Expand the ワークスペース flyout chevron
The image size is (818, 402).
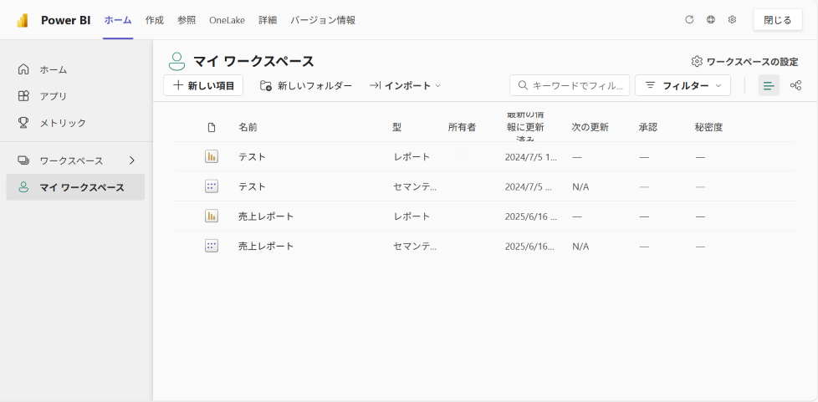coord(131,160)
